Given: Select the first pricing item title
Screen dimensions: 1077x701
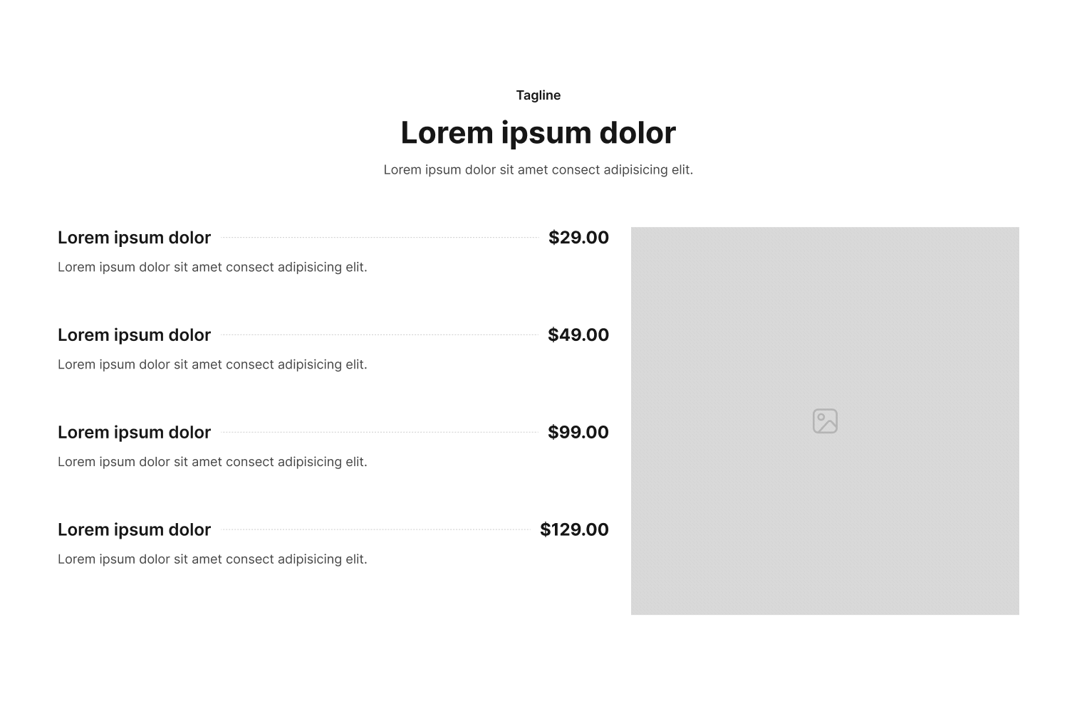Looking at the screenshot, I should [134, 238].
